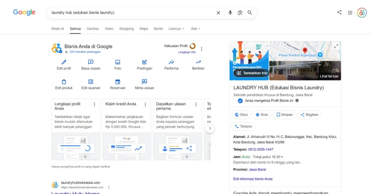Click the Edit profil pencil icon

[x=64, y=62]
